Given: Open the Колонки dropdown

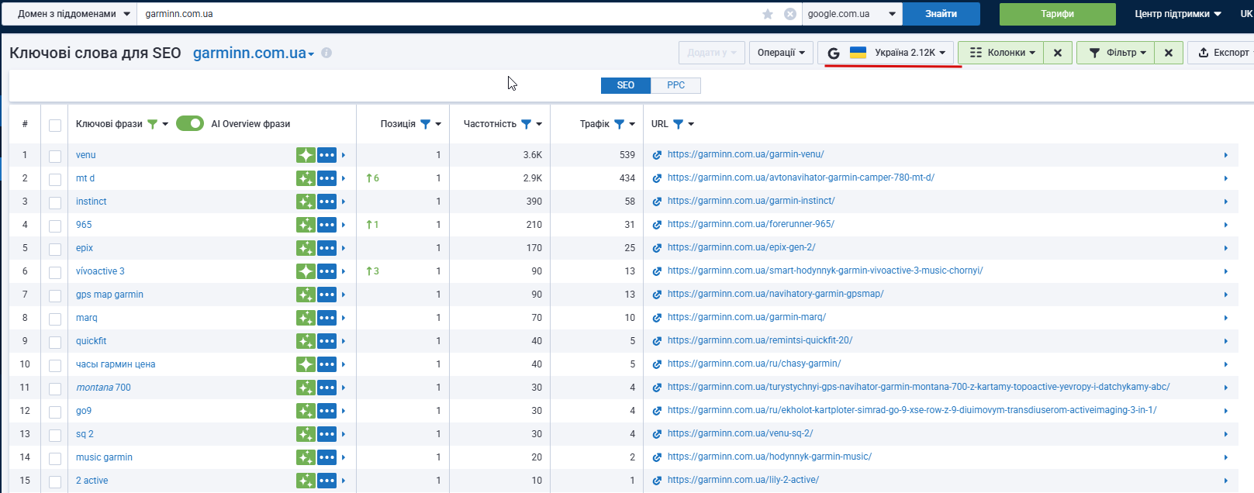Looking at the screenshot, I should (x=1000, y=53).
